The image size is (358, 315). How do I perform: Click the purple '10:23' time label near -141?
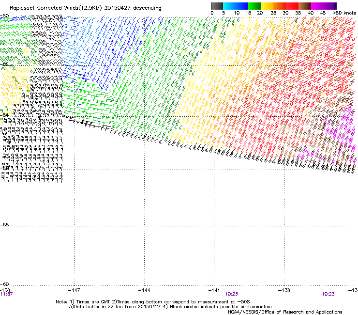(x=231, y=294)
